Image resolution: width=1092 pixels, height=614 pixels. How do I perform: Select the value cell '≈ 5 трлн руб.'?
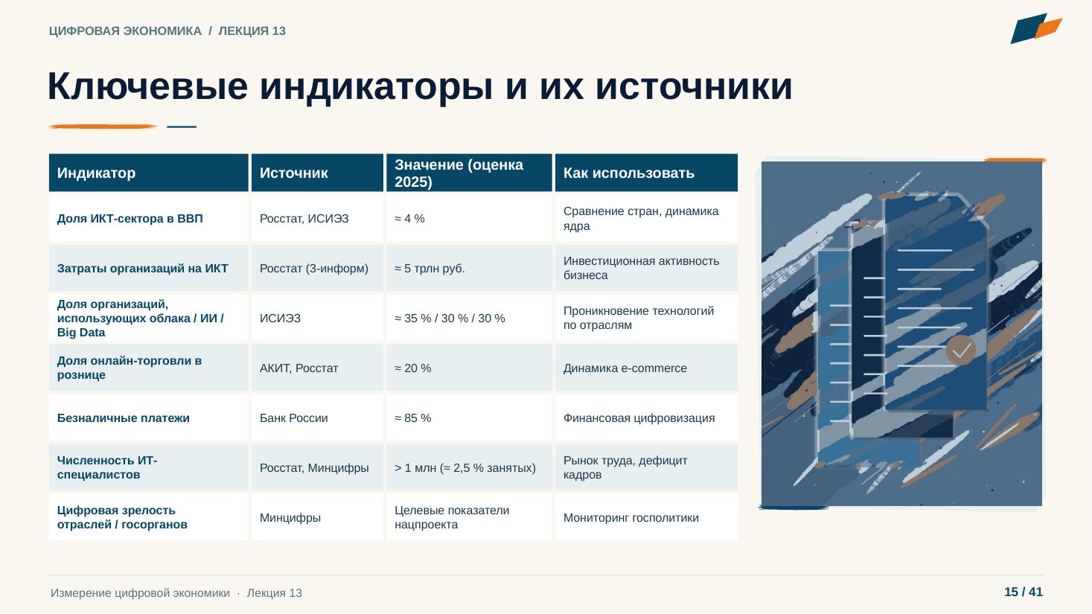469,269
